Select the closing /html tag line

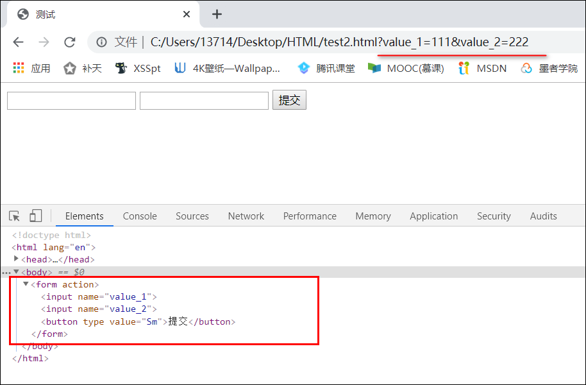pos(30,359)
